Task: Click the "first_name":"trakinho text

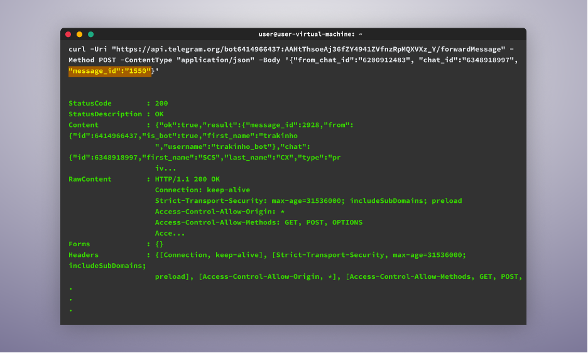Action: point(250,136)
